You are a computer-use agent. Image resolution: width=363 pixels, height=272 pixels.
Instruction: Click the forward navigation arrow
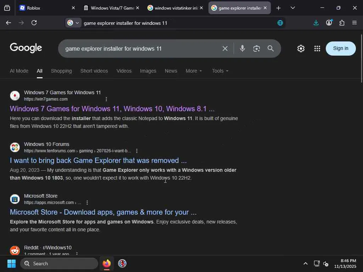21,23
